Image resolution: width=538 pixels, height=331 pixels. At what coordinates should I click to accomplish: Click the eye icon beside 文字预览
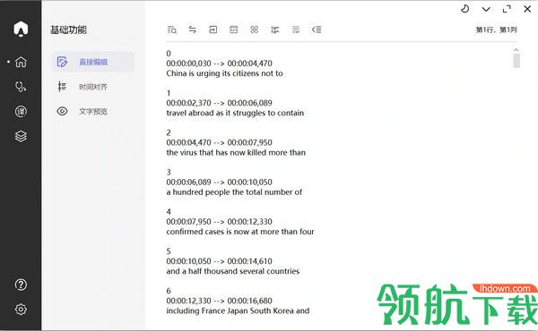pos(62,111)
